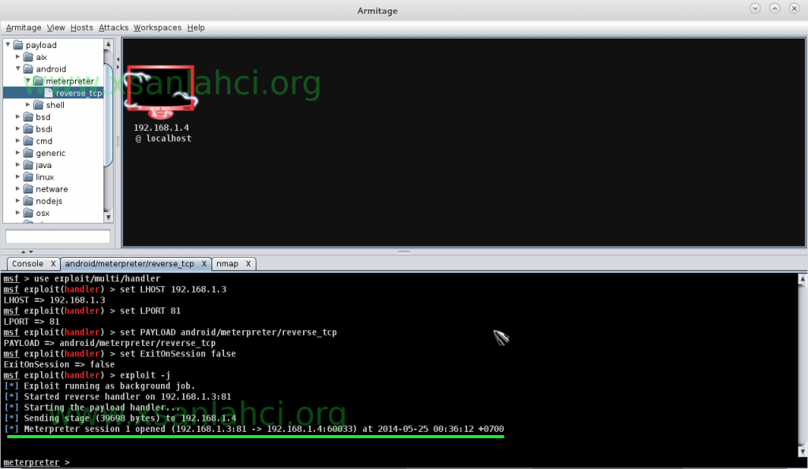The height and width of the screenshot is (469, 808).
Task: Maximize the Armitage window
Action: click(775, 8)
